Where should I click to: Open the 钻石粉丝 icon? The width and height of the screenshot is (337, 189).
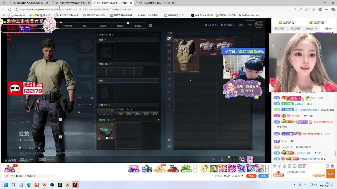(x=134, y=169)
